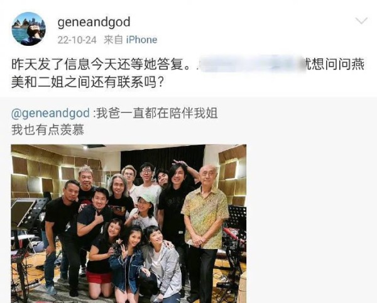Click the empty repost card area beside the photo
The width and height of the screenshot is (377, 303).
[310, 224]
